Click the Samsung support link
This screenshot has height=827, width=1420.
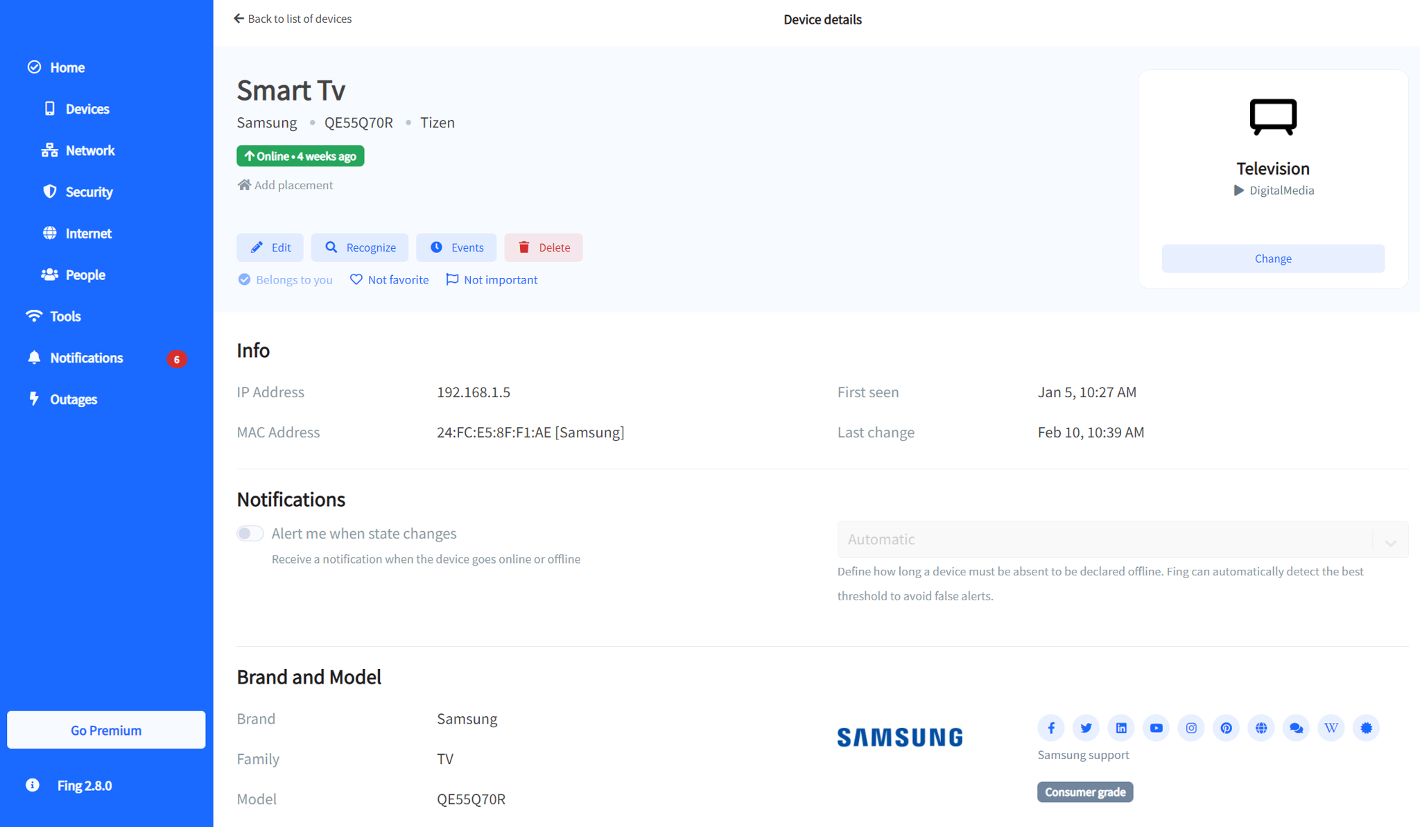[1083, 755]
